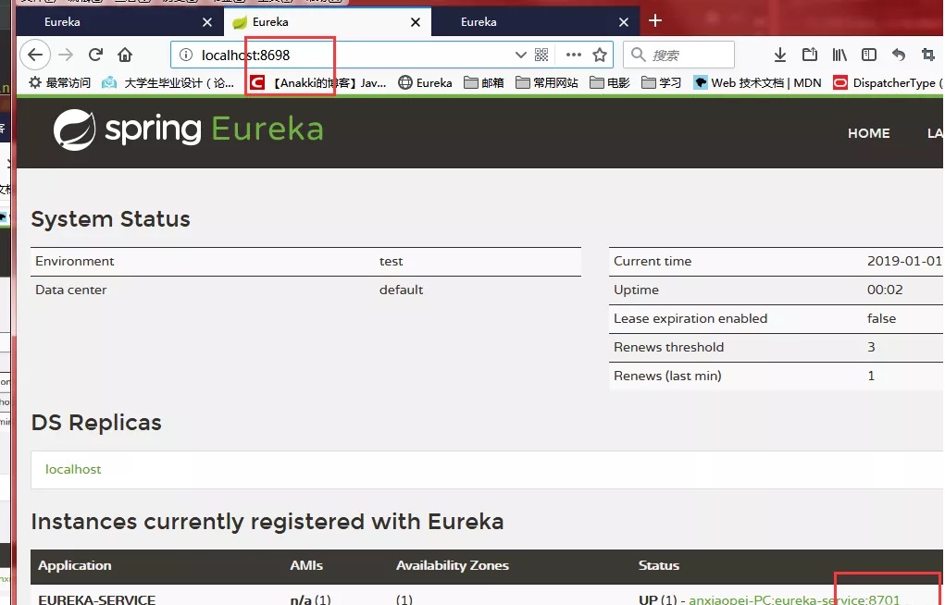The height and width of the screenshot is (605, 945).
Task: Click the Availability Zones column header
Action: point(452,565)
